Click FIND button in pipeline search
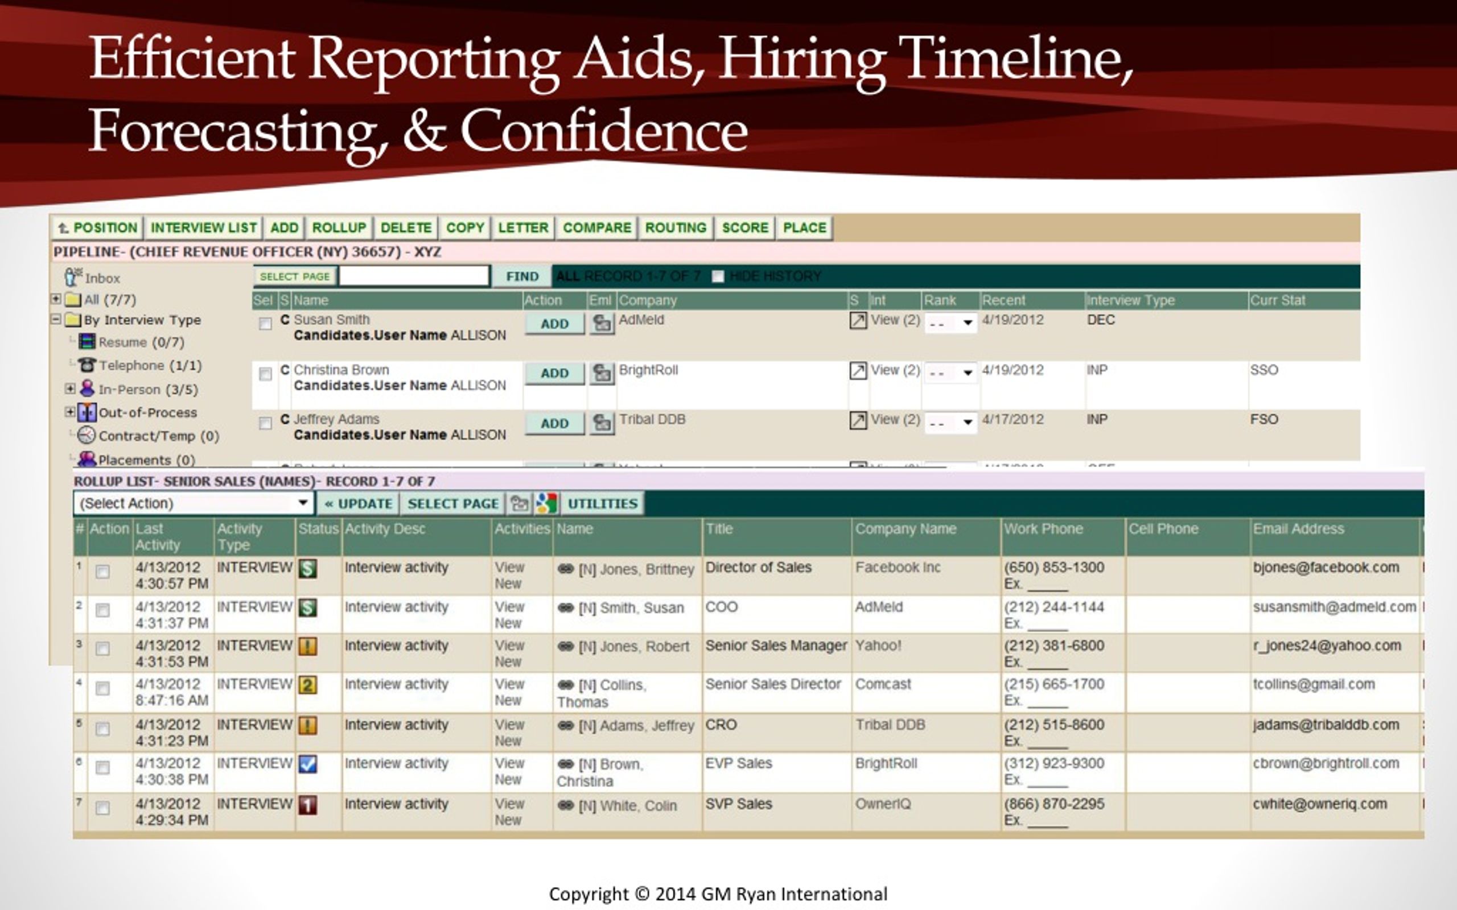The height and width of the screenshot is (910, 1457). [x=522, y=276]
